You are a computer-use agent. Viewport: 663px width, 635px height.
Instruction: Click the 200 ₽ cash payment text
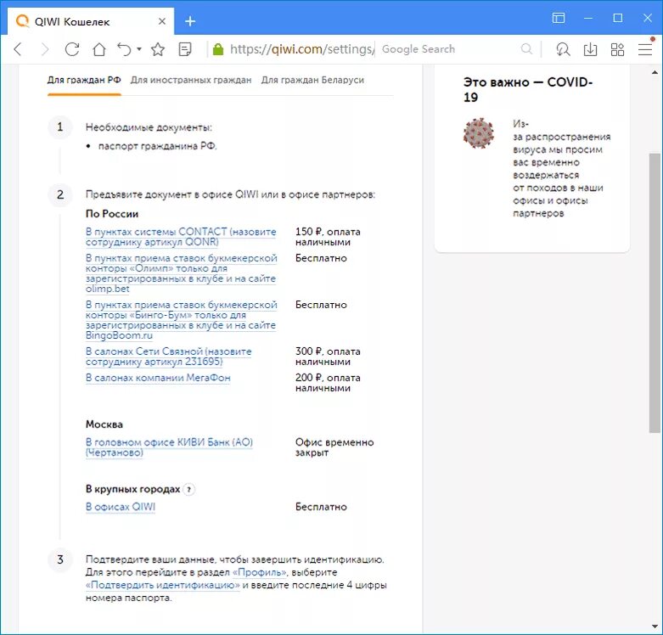click(x=328, y=383)
